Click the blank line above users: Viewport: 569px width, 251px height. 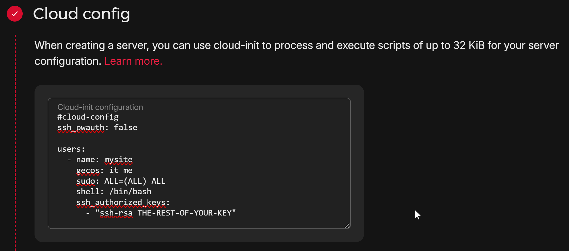pyautogui.click(x=199, y=138)
